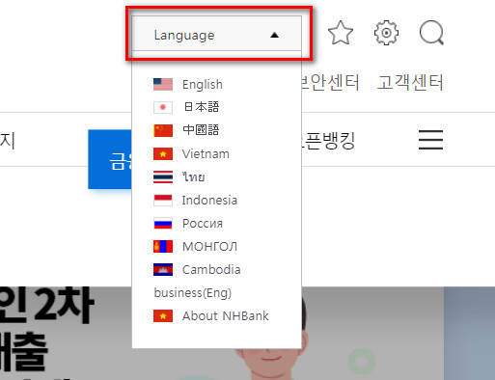Select Cambodia language option
Viewport: 495px width, 380px height.
click(211, 269)
